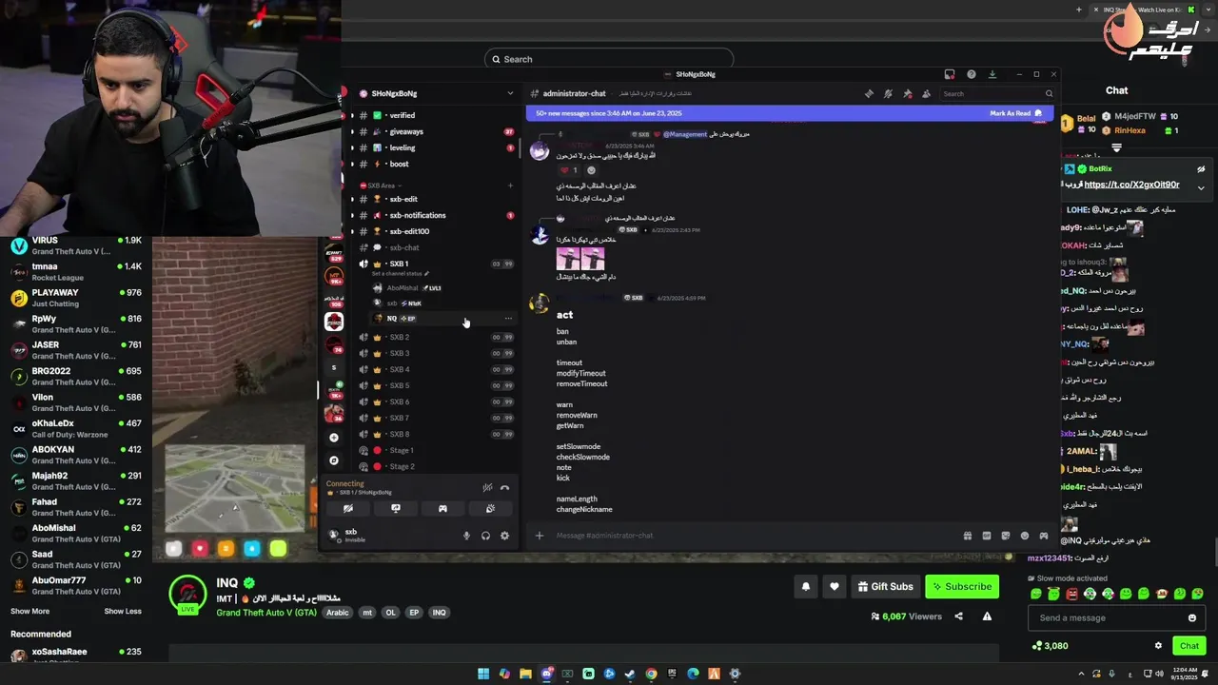Open Discover servers compass icon
The image size is (1218, 685).
(x=333, y=460)
